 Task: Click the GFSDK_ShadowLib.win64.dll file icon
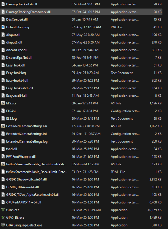[x=3, y=179]
